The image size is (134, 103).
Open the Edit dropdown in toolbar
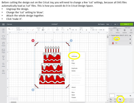point(43,30)
